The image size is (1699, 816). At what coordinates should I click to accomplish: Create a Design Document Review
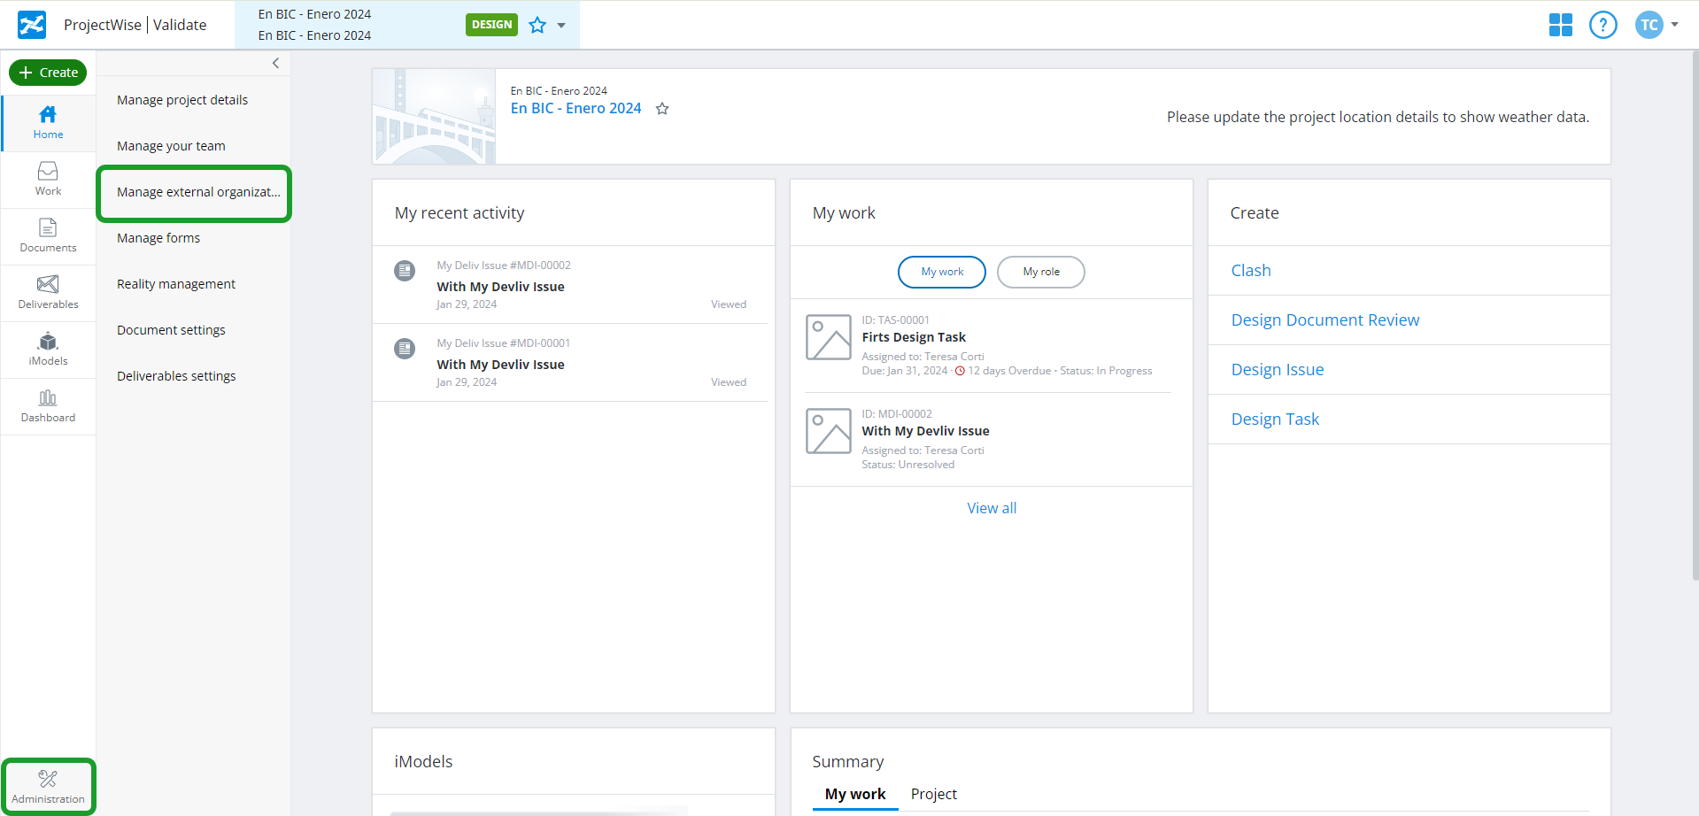coord(1325,320)
